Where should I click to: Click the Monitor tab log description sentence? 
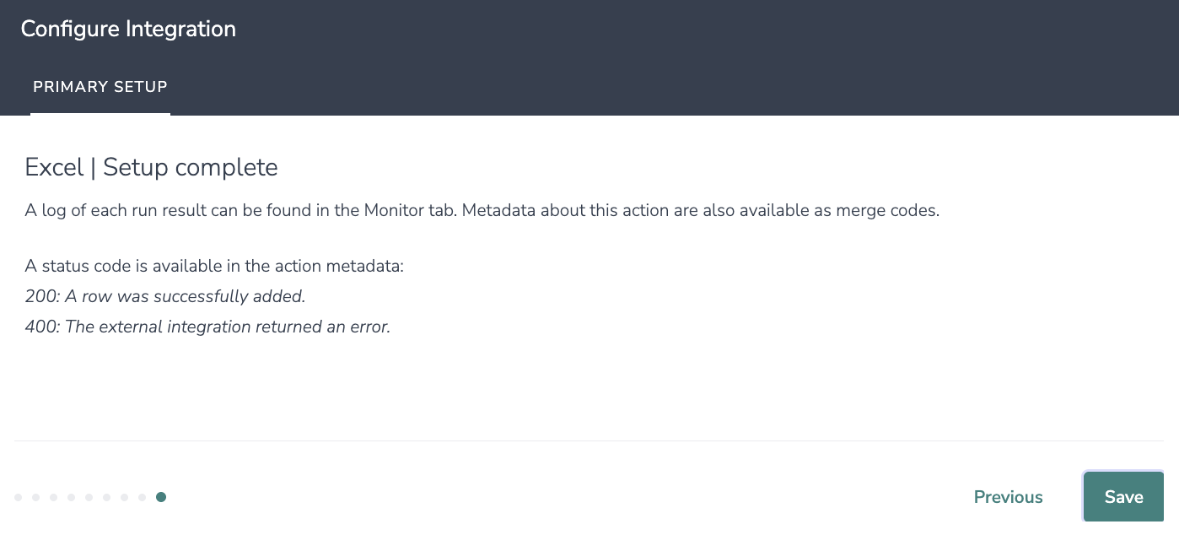(x=482, y=211)
